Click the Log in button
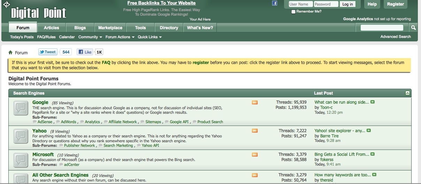The image size is (421, 184). 347,4
